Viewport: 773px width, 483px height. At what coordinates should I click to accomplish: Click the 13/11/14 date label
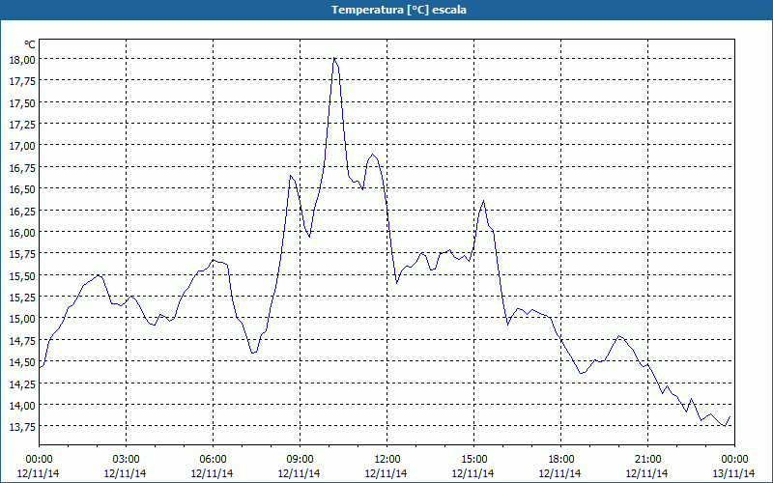tap(734, 473)
